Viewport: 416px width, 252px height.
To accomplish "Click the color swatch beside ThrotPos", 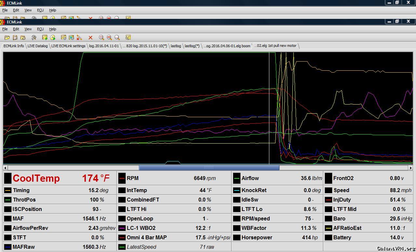I will [x=8, y=200].
